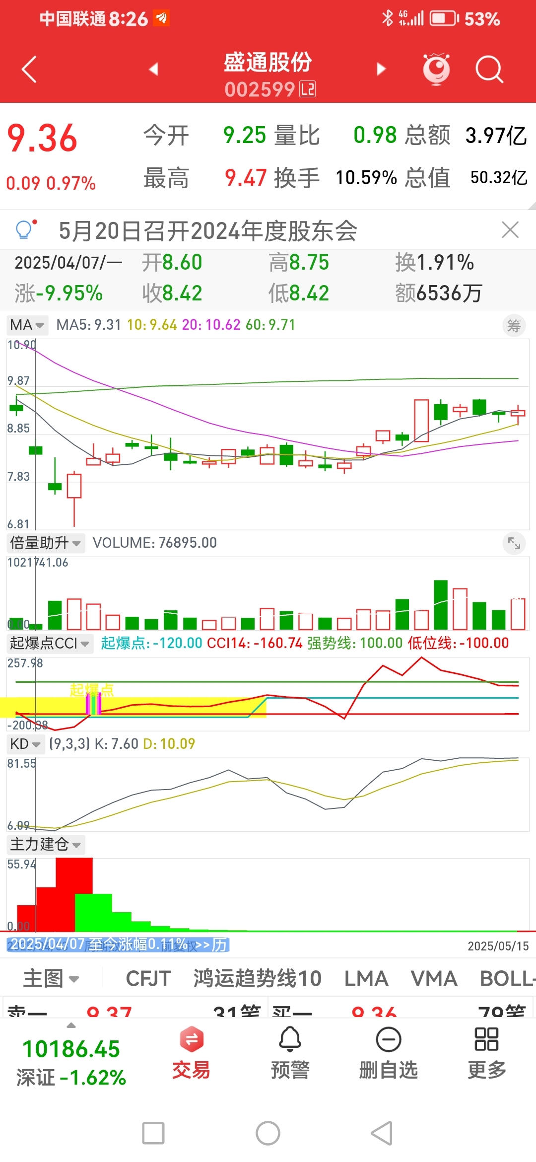
Task: Expand the volume chart fullscreen icon
Action: point(514,544)
